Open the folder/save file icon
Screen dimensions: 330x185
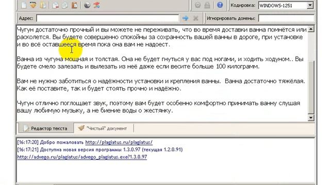(43, 5)
